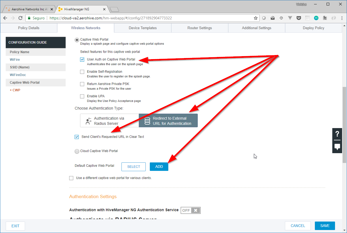Click the secure padlock icon in address bar
347x233 pixels.
[29, 18]
